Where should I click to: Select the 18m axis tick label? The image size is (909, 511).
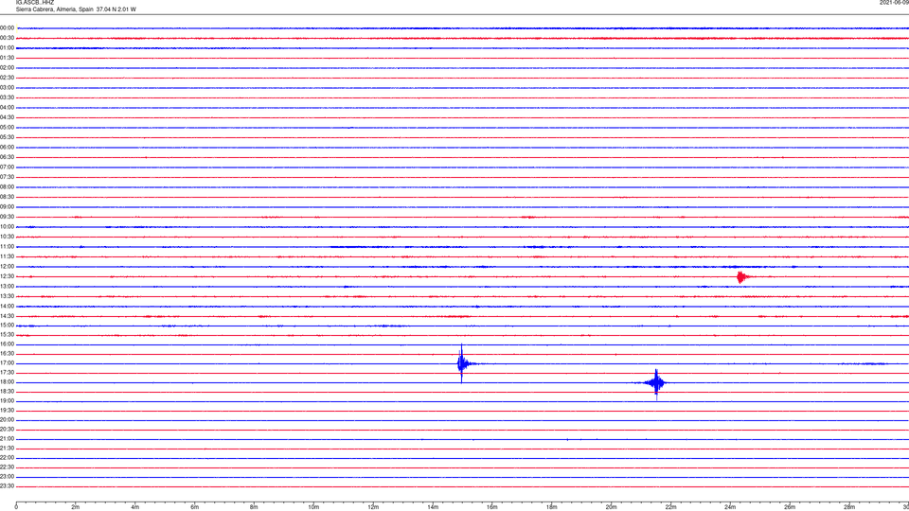point(552,507)
